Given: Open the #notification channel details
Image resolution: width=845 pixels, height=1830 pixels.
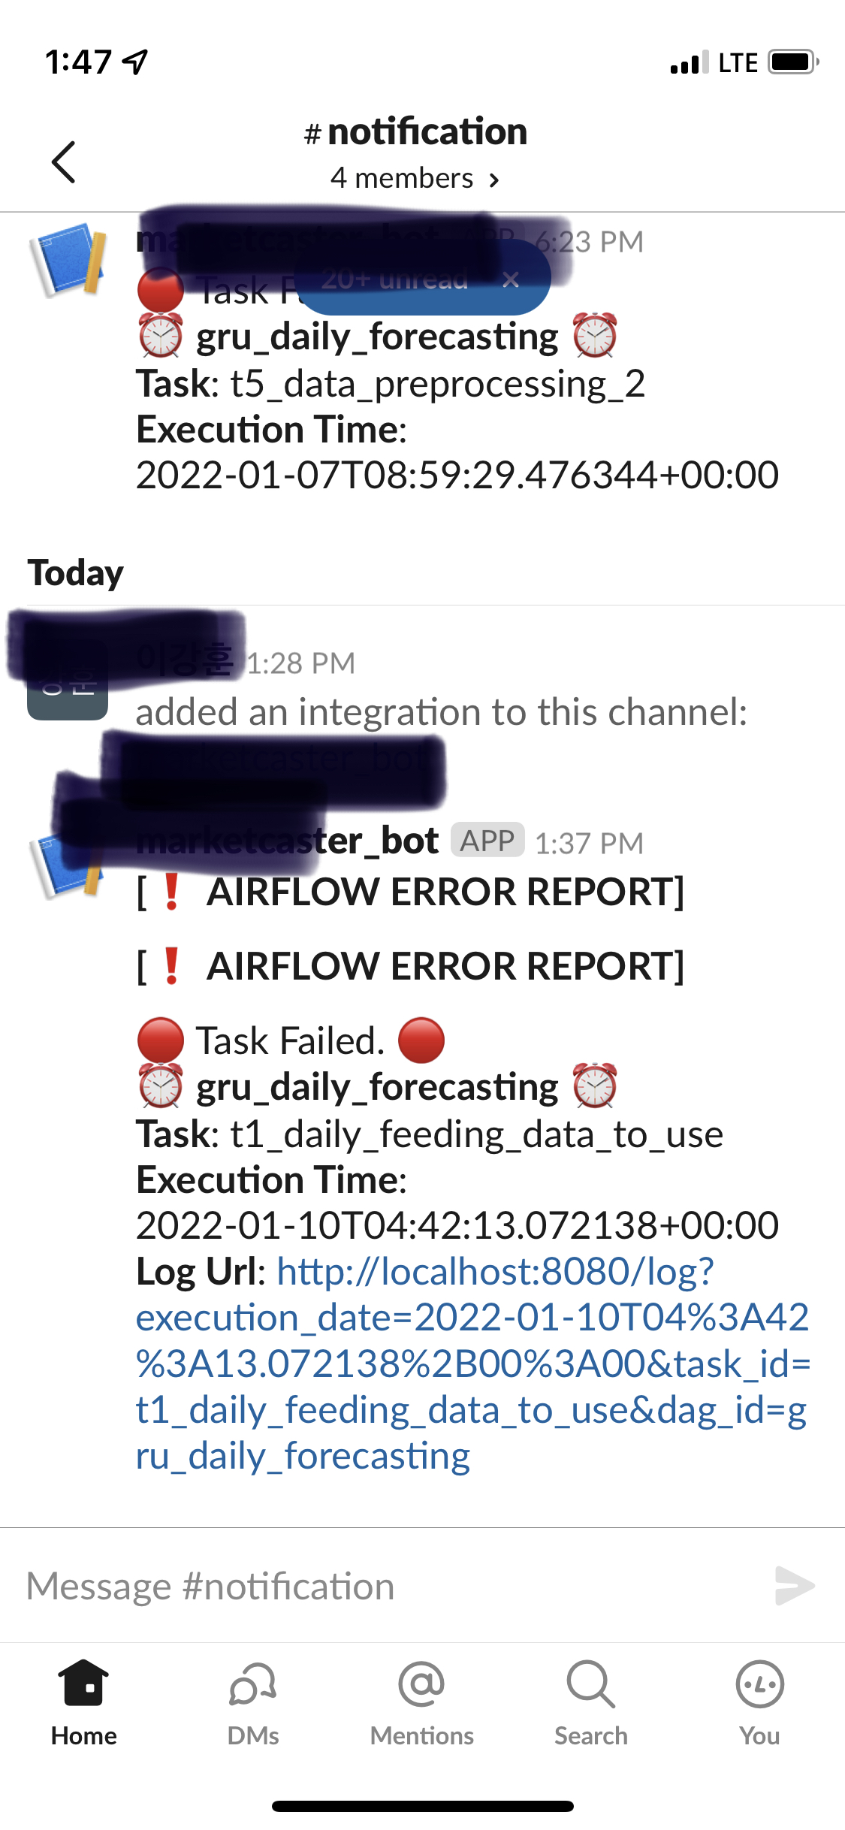Looking at the screenshot, I should pyautogui.click(x=415, y=131).
